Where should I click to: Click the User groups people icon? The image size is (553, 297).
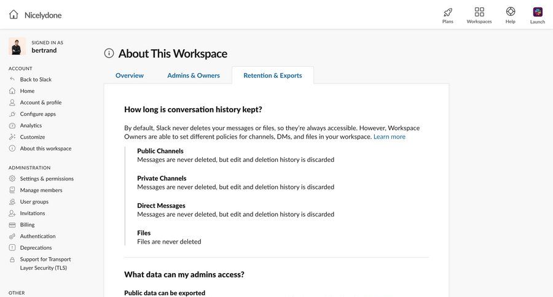click(12, 201)
